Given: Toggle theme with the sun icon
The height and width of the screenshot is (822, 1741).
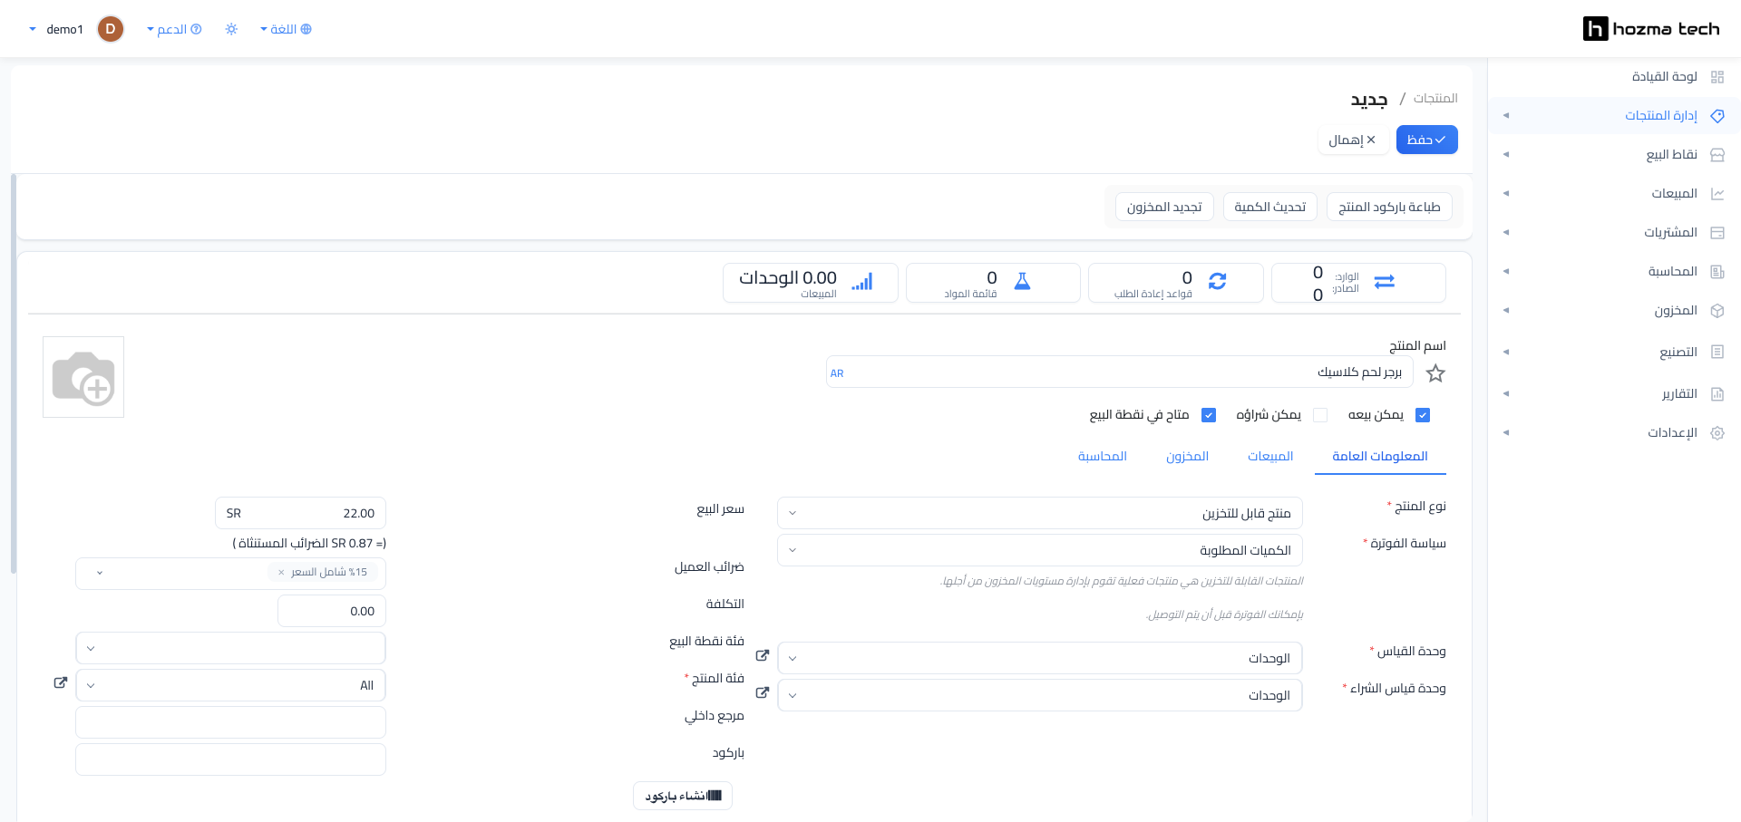Looking at the screenshot, I should point(231,29).
